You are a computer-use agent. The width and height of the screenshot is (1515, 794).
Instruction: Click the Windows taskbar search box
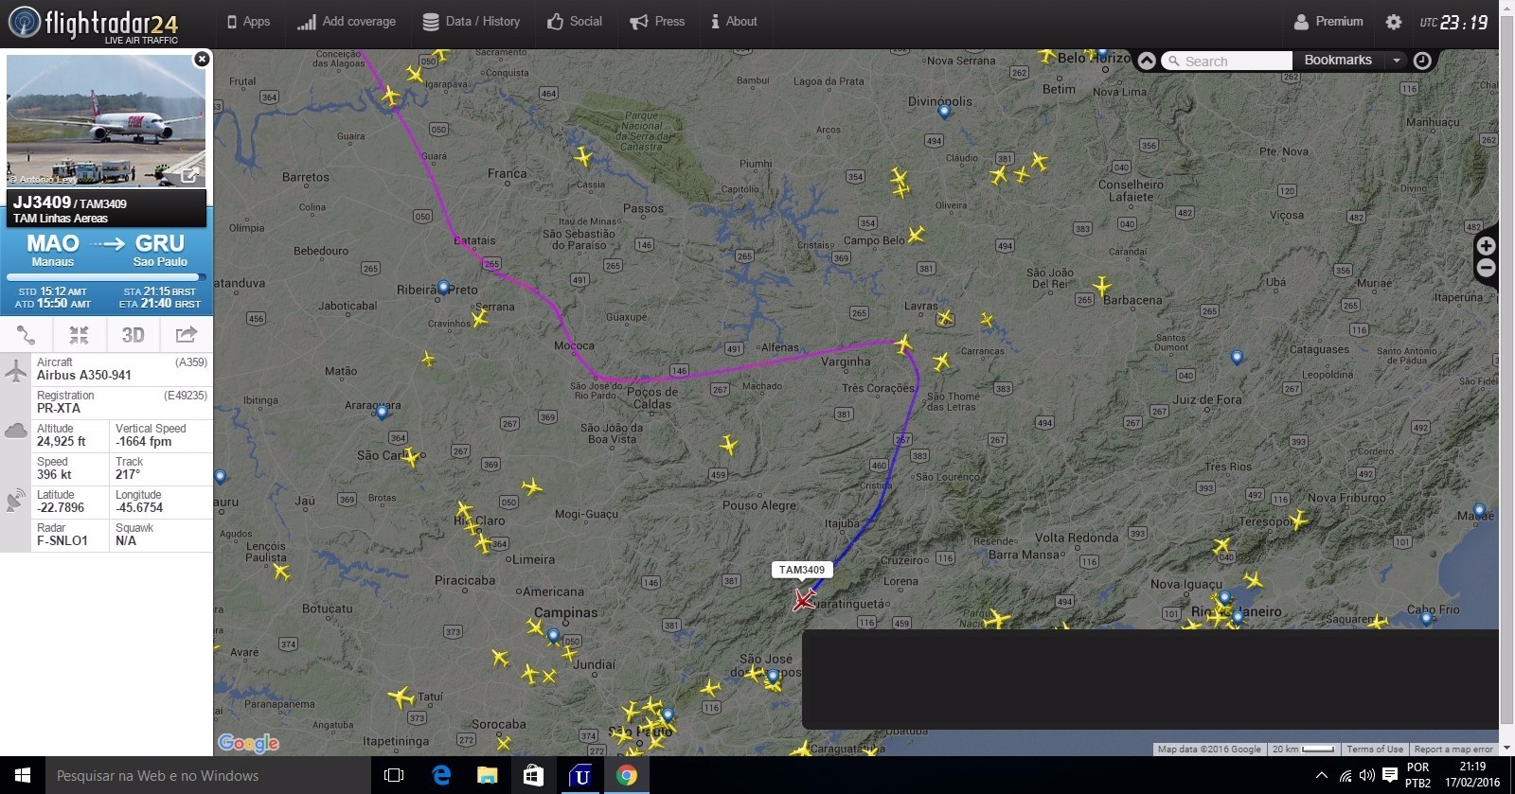click(208, 776)
